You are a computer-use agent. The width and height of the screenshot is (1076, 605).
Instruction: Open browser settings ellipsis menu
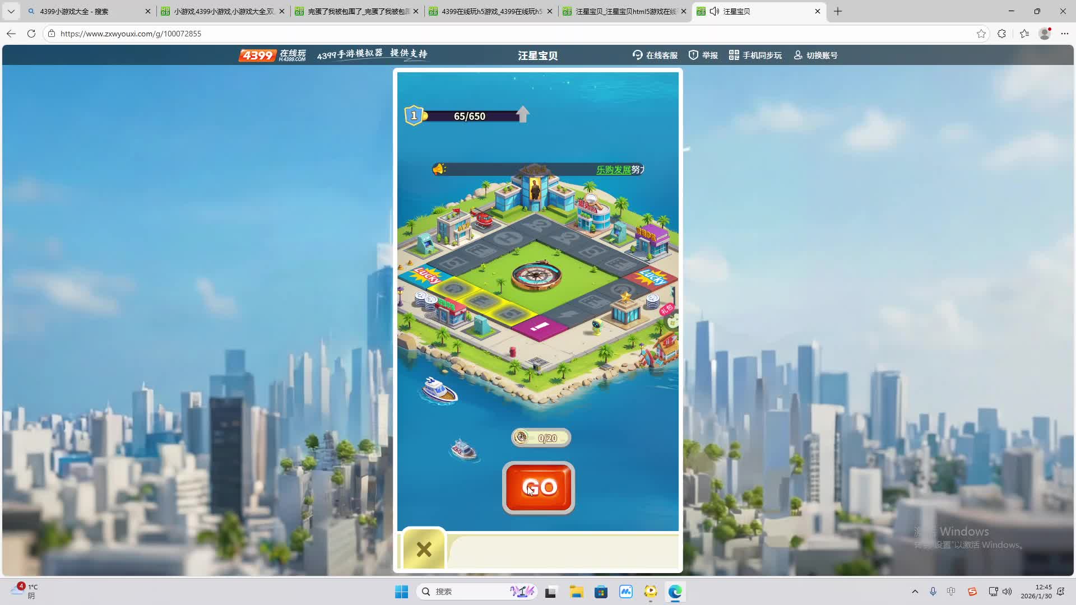(1065, 34)
